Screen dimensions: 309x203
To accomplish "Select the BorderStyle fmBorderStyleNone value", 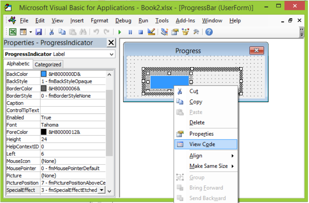I will tap(73, 96).
